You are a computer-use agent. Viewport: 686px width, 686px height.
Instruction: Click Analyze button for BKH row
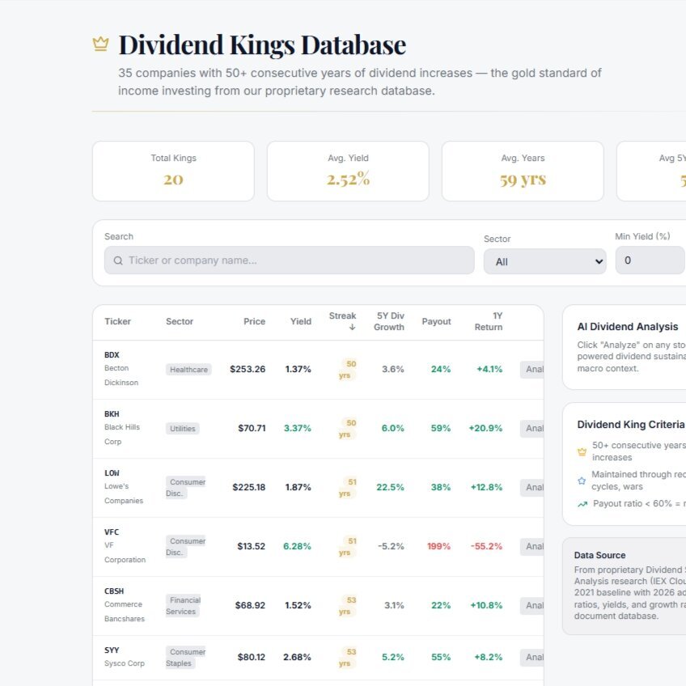[x=532, y=428]
